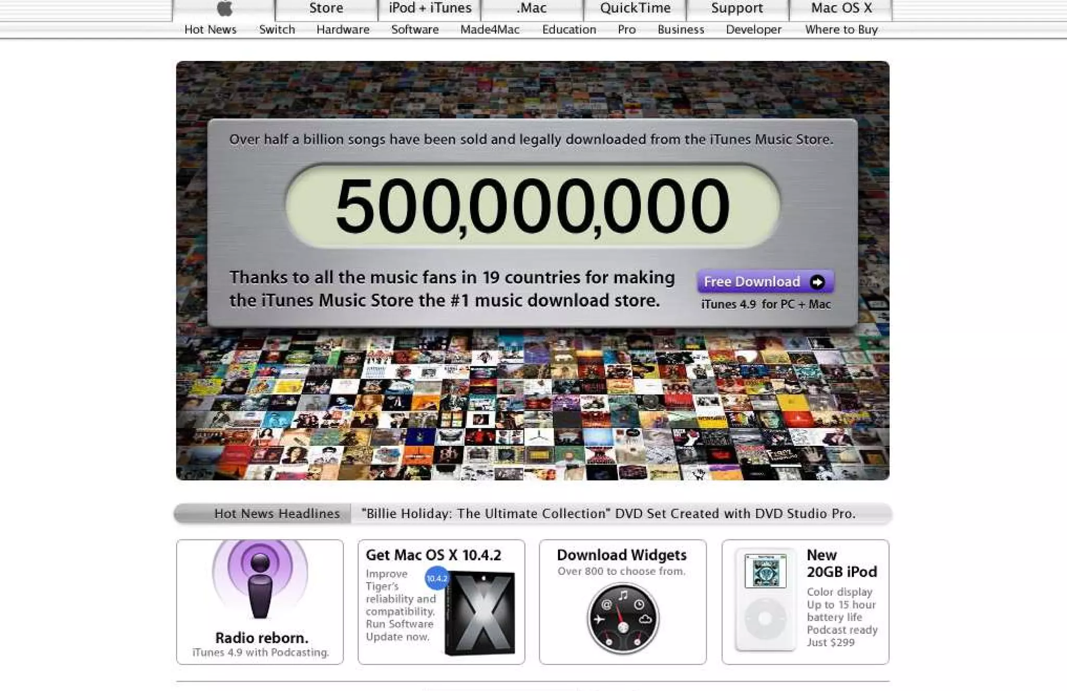Click the album cover mosaic below the counter
The width and height of the screenshot is (1067, 691).
coord(532,404)
